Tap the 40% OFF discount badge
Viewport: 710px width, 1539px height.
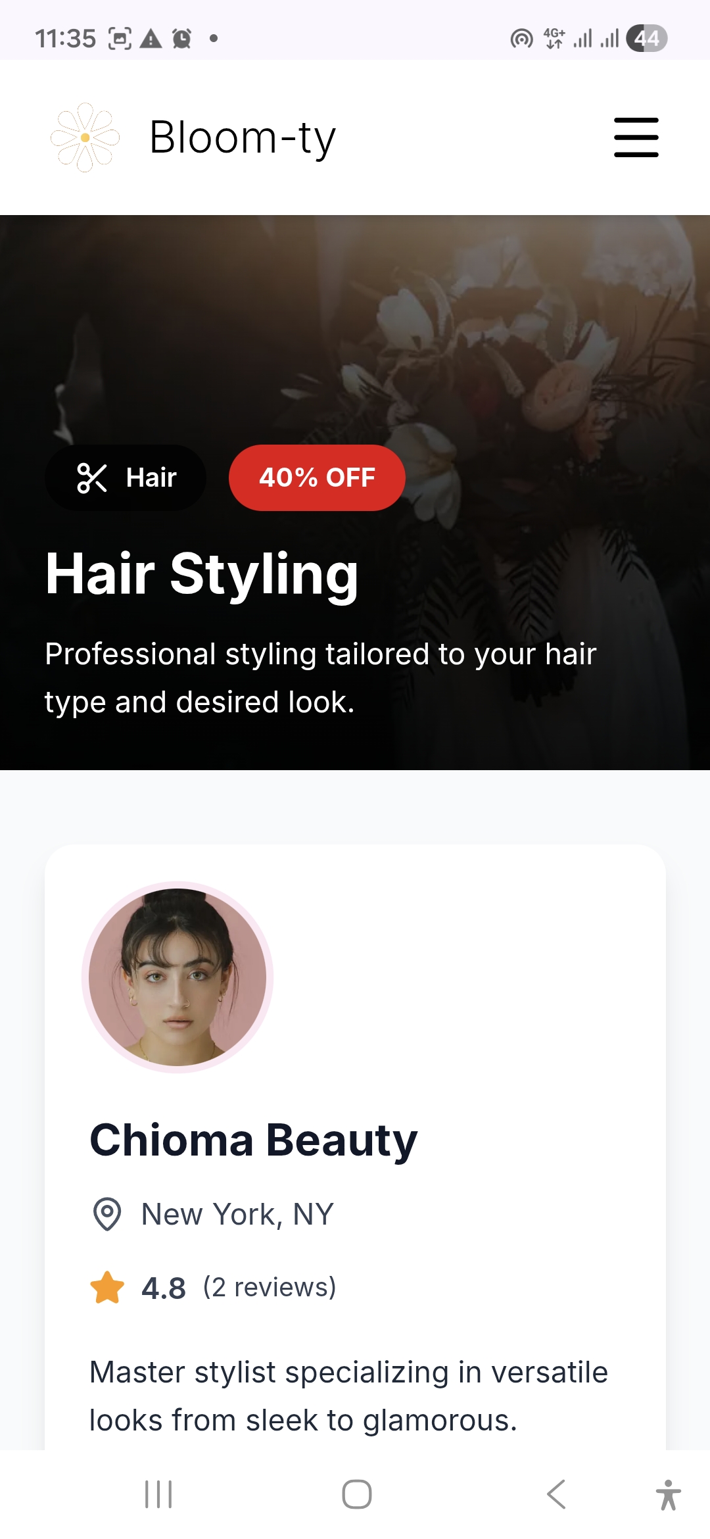317,477
